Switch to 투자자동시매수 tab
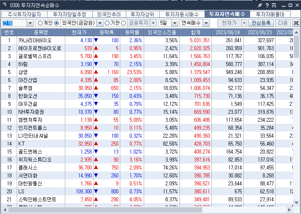Image resolution: width=301 pixels, height=214 pixels. click(x=182, y=14)
